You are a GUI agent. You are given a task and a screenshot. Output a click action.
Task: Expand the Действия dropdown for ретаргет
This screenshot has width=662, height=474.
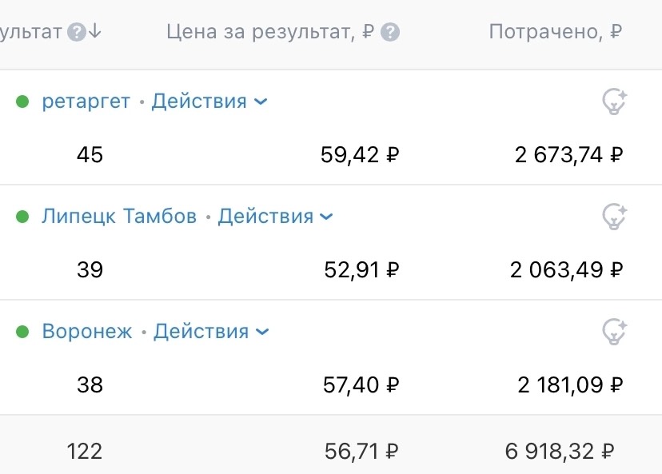209,102
